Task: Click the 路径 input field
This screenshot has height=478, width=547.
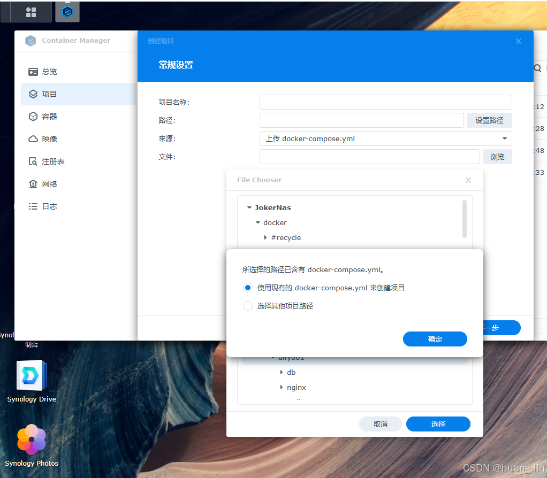Action: point(361,120)
